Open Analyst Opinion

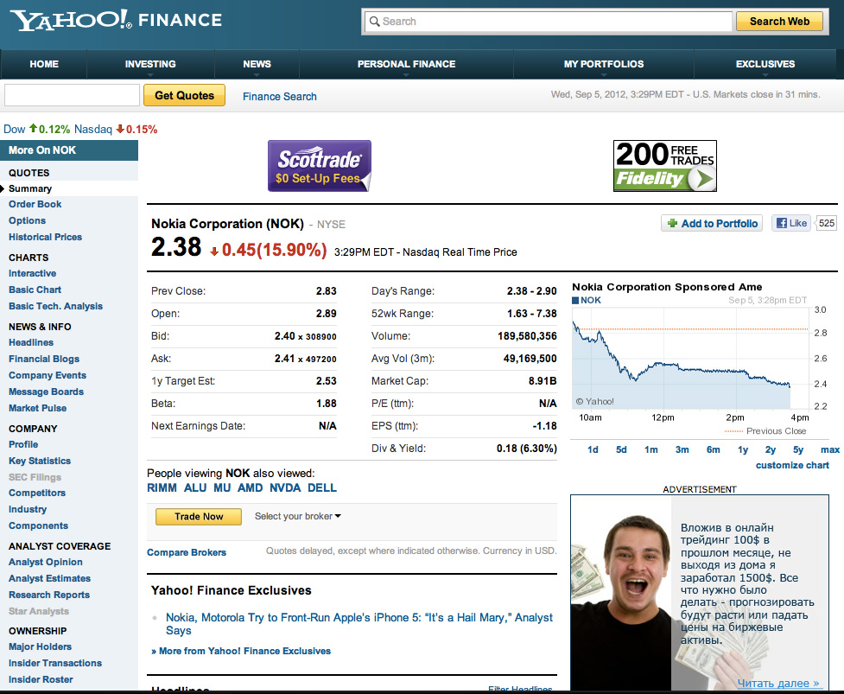pyautogui.click(x=46, y=562)
